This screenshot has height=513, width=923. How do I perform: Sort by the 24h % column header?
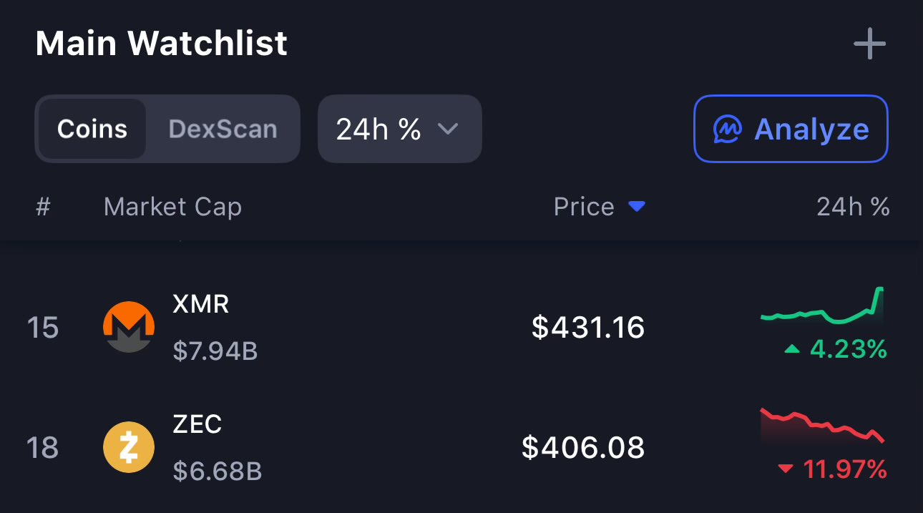click(853, 207)
